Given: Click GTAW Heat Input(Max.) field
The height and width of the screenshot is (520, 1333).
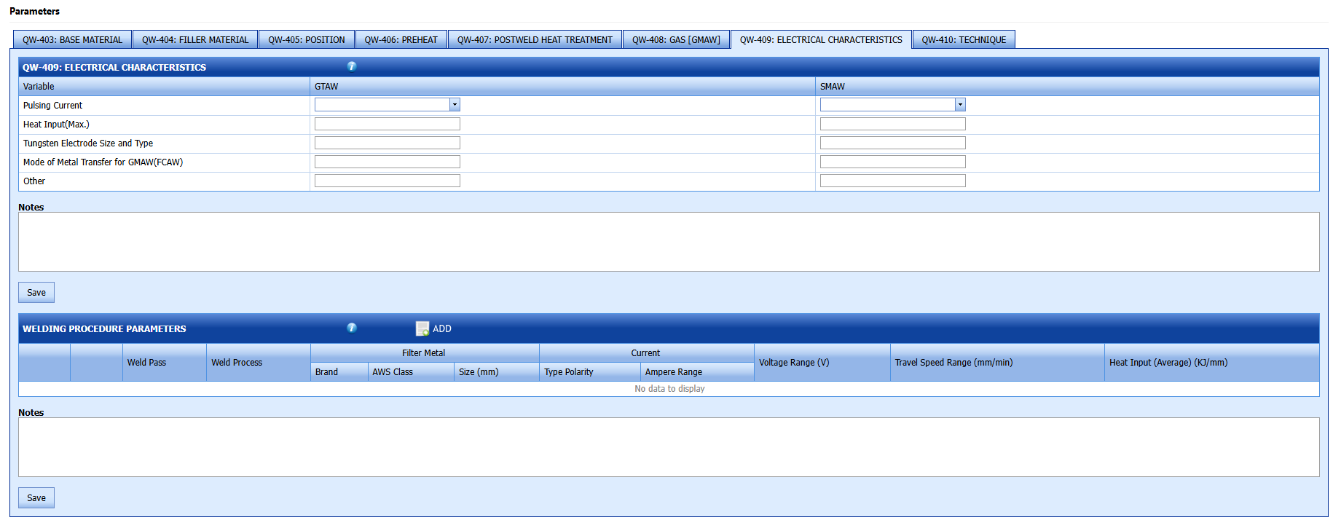Looking at the screenshot, I should click(387, 125).
